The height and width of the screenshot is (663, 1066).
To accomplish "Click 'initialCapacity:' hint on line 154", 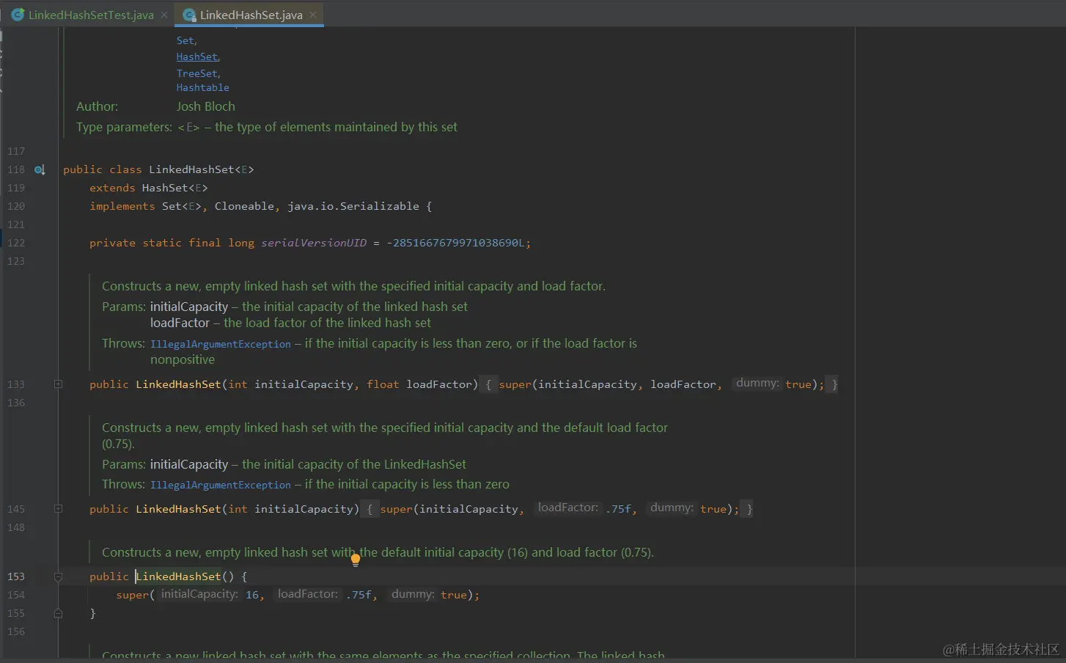I will coord(199,594).
